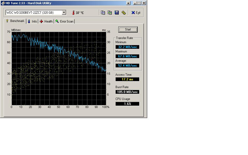Click the access time value 17.2 ms
This screenshot has width=248, height=155.
click(127, 79)
